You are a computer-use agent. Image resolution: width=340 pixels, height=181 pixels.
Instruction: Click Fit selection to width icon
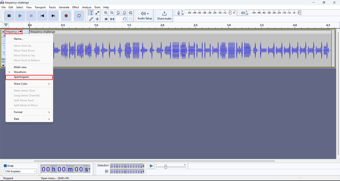click(x=118, y=13)
